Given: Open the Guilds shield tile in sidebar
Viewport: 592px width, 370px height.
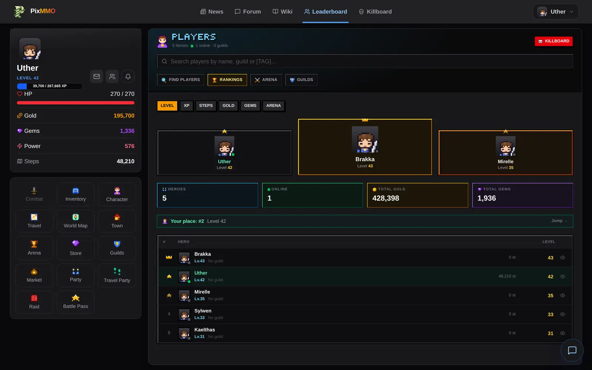Looking at the screenshot, I should point(117,248).
